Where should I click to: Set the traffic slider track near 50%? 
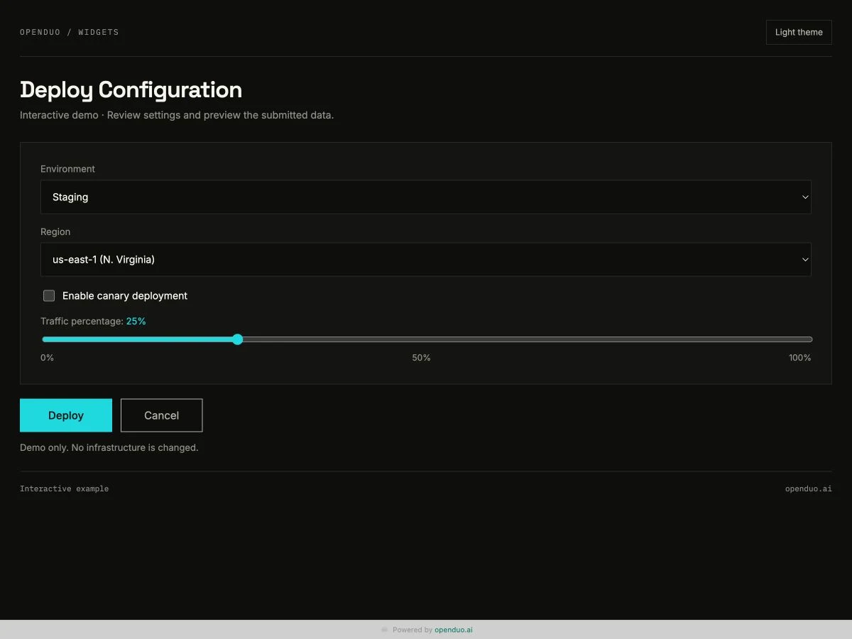[427, 339]
